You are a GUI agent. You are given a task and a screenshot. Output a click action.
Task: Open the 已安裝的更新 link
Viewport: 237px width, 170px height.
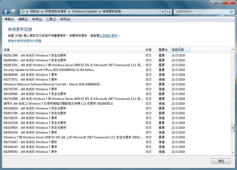coord(108,35)
